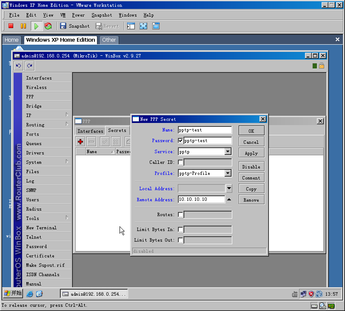Viewport: 345px width, 311px height.
Task: Click the WinBox padlock icon
Action: pos(322,66)
